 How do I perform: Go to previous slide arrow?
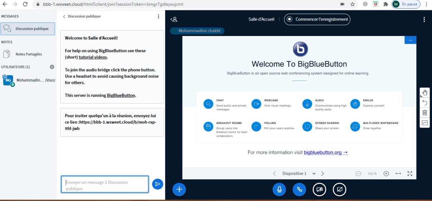point(274,173)
